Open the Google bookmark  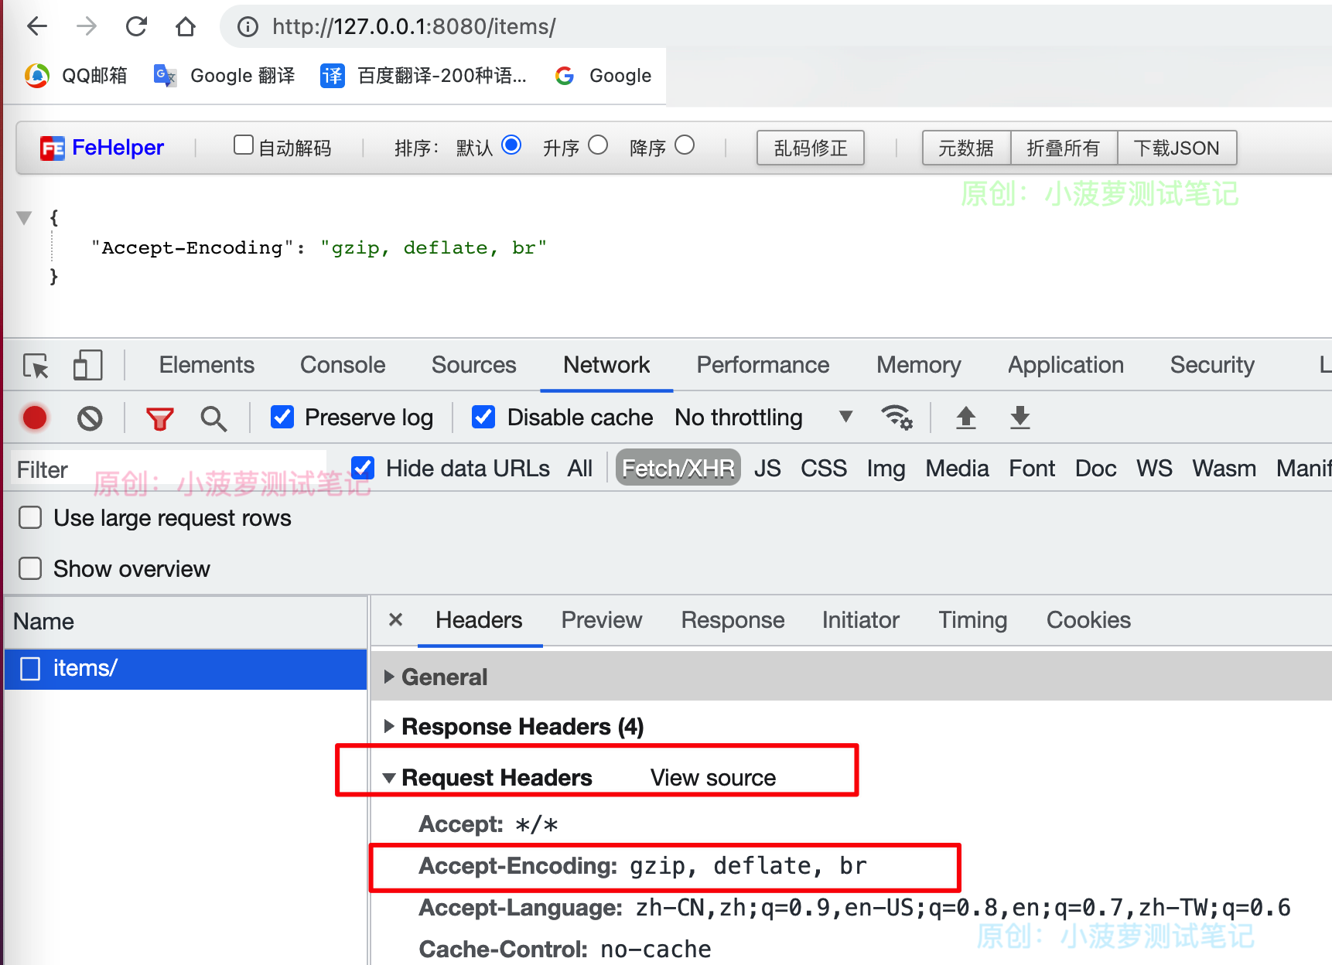pos(603,76)
